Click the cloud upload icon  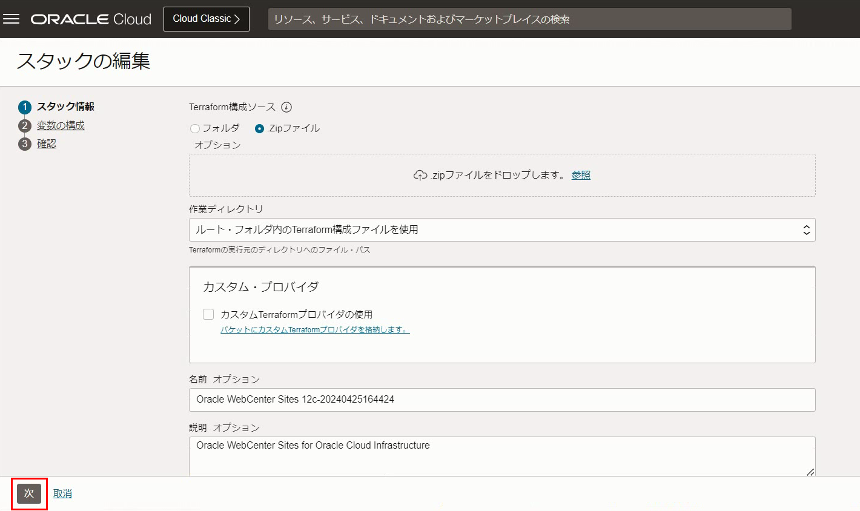tap(420, 175)
